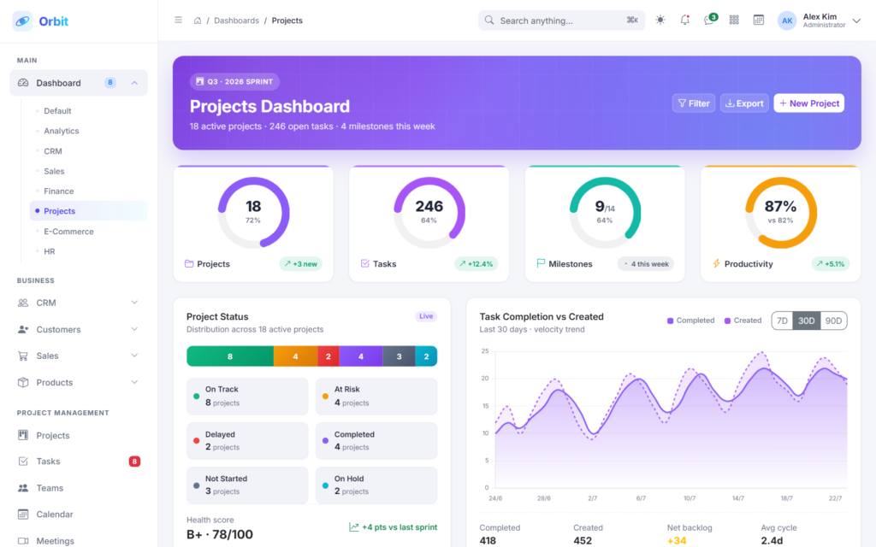Open the At Risk 4 projects tile
The height and width of the screenshot is (547, 876).
[376, 397]
